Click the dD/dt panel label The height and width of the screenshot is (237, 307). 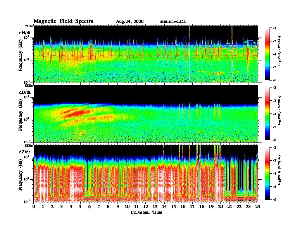pyautogui.click(x=25, y=92)
